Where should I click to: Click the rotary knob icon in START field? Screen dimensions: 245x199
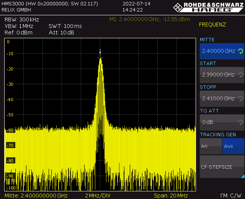tap(241, 75)
